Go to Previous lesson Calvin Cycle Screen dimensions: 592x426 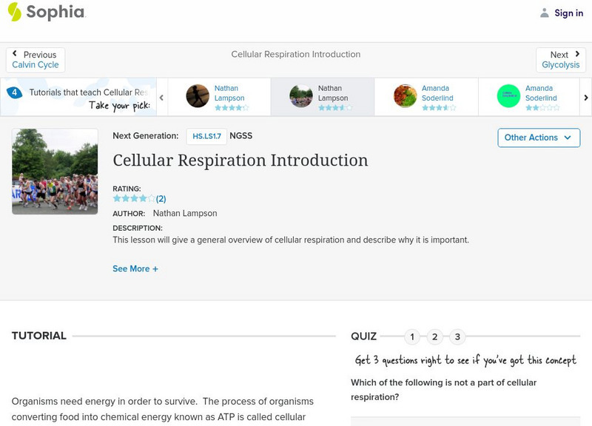click(36, 60)
